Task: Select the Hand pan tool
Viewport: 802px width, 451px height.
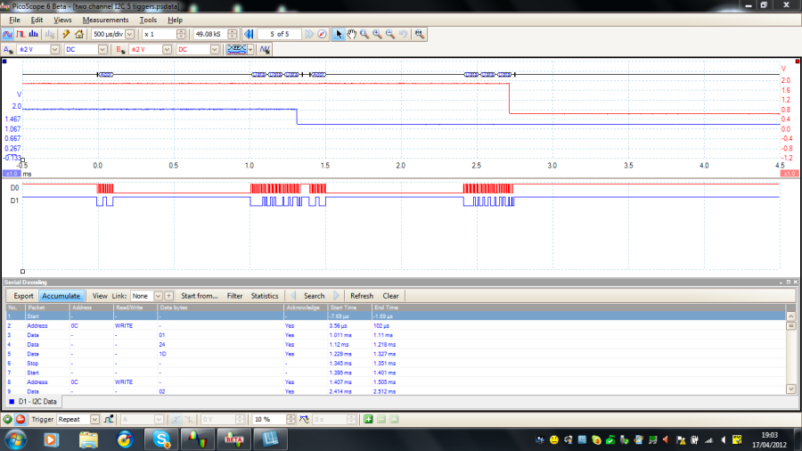Action: click(x=352, y=34)
